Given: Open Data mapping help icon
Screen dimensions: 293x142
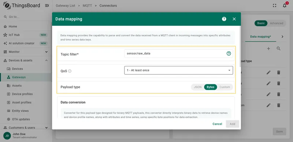Looking at the screenshot, I should 224,19.
